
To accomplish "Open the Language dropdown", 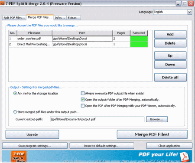I will (189, 12).
